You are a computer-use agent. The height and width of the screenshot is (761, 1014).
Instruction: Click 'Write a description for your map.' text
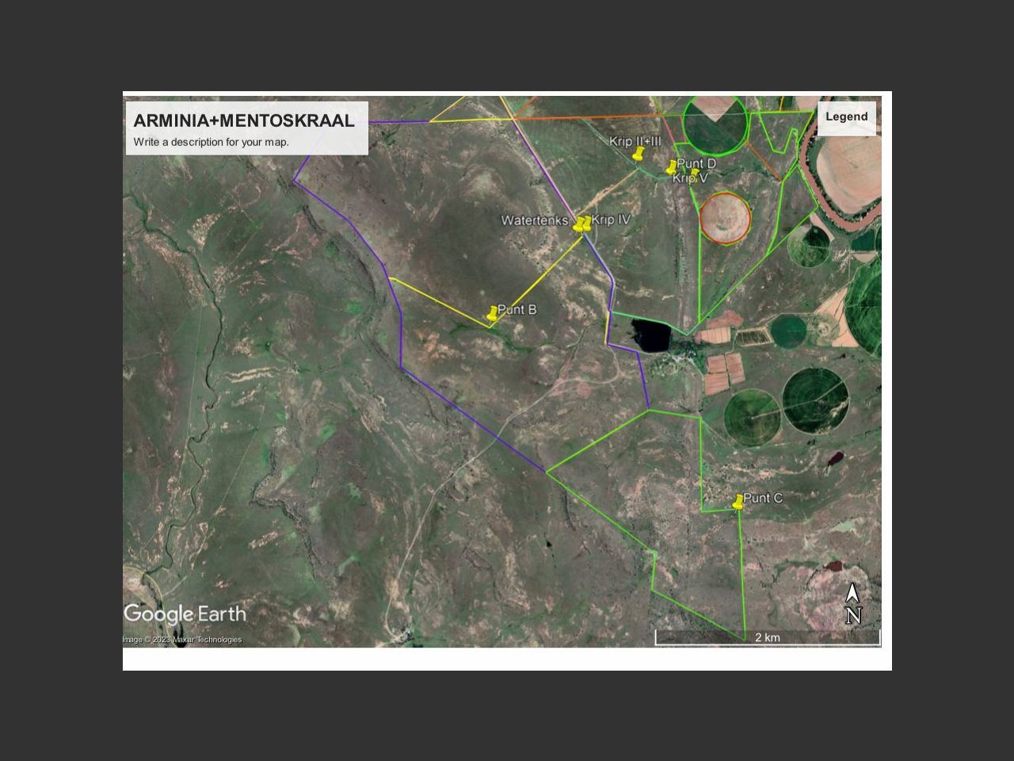pos(211,143)
